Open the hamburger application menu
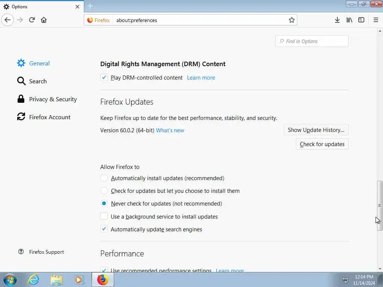This screenshot has height=287, width=383. pos(376,20)
